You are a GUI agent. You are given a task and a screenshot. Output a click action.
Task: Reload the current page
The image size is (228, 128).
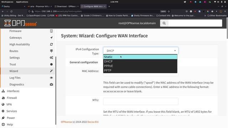pyautogui.click(x=11, y=11)
